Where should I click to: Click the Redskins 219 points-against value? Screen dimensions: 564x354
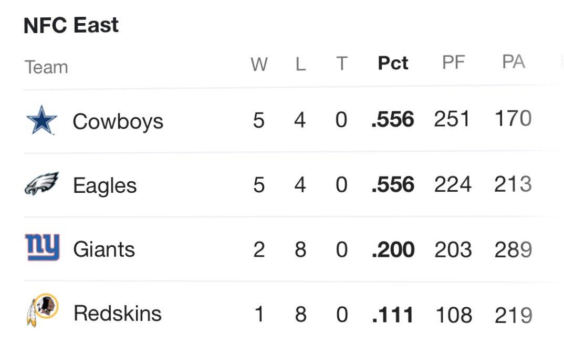click(x=513, y=315)
